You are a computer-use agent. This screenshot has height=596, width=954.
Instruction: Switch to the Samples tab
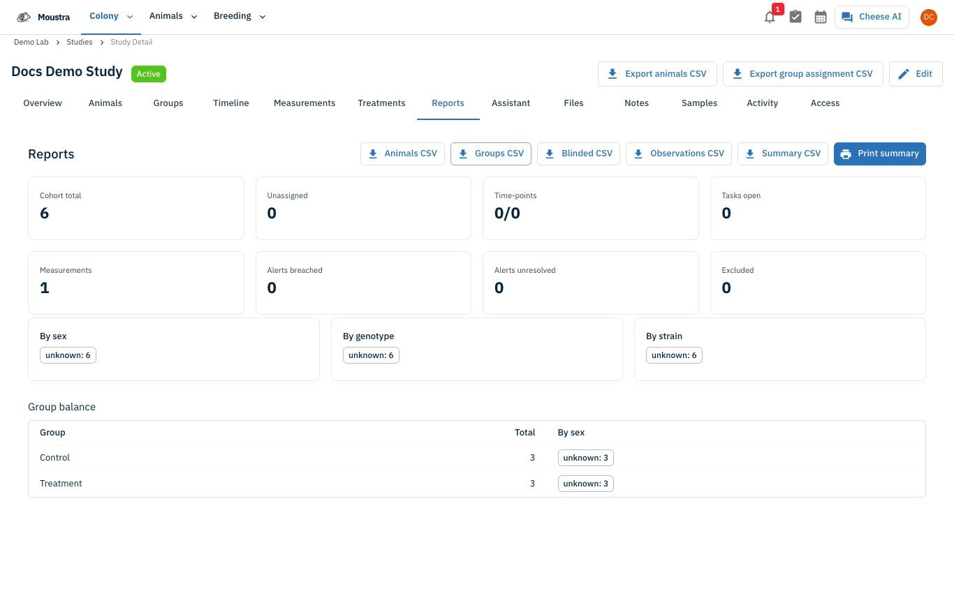coord(700,103)
